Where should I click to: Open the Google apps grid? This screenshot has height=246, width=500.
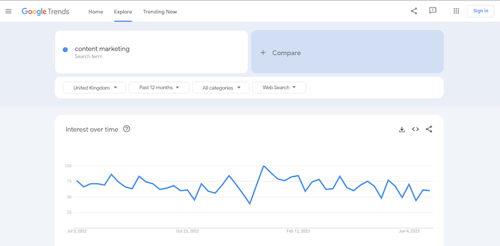456,11
